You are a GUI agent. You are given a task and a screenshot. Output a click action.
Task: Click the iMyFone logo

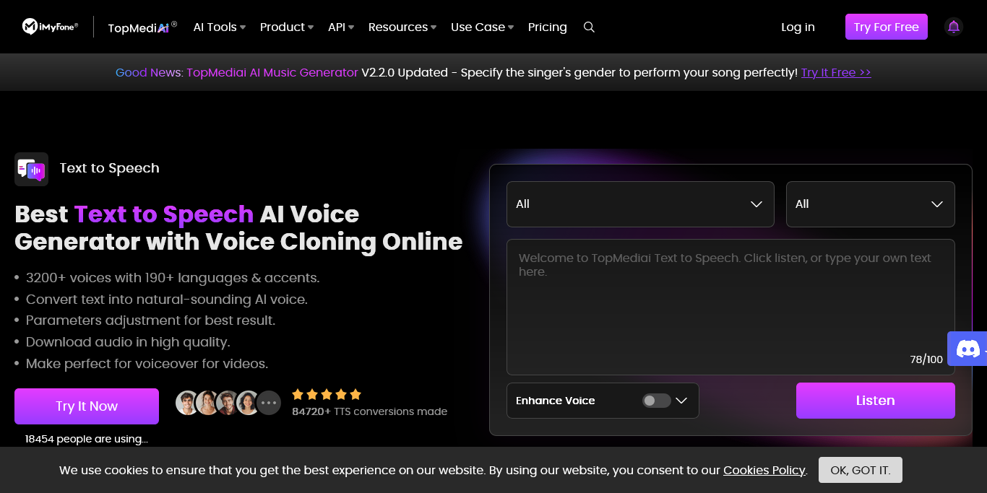pyautogui.click(x=50, y=27)
